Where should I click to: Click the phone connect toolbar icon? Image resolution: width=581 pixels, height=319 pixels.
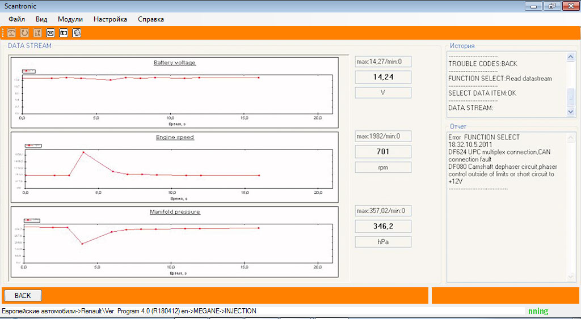tap(11, 33)
